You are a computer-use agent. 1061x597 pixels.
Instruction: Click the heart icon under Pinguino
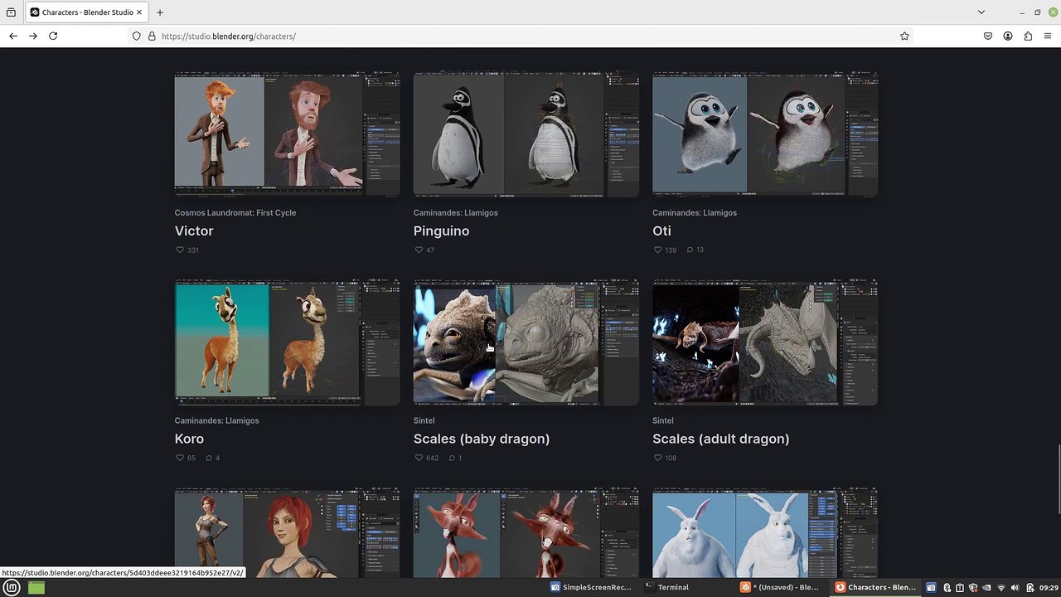(419, 250)
